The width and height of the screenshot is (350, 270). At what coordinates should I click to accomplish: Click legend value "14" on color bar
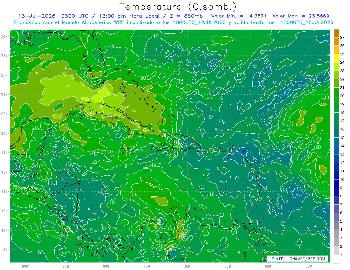pyautogui.click(x=342, y=146)
